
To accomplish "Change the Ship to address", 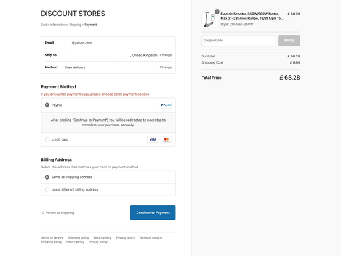I will click(x=166, y=55).
